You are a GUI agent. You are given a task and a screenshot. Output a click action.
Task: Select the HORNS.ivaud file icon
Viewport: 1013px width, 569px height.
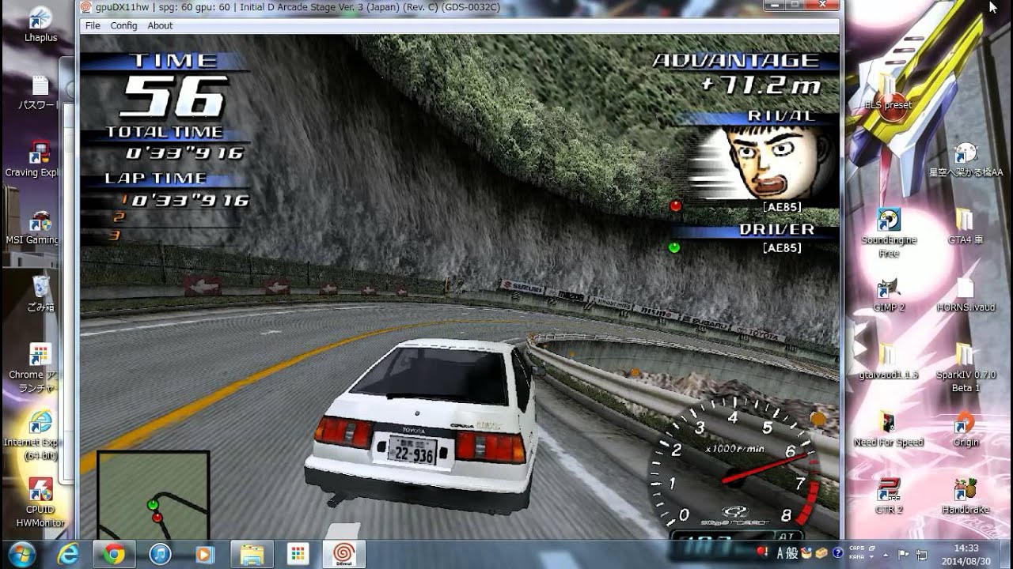point(966,293)
